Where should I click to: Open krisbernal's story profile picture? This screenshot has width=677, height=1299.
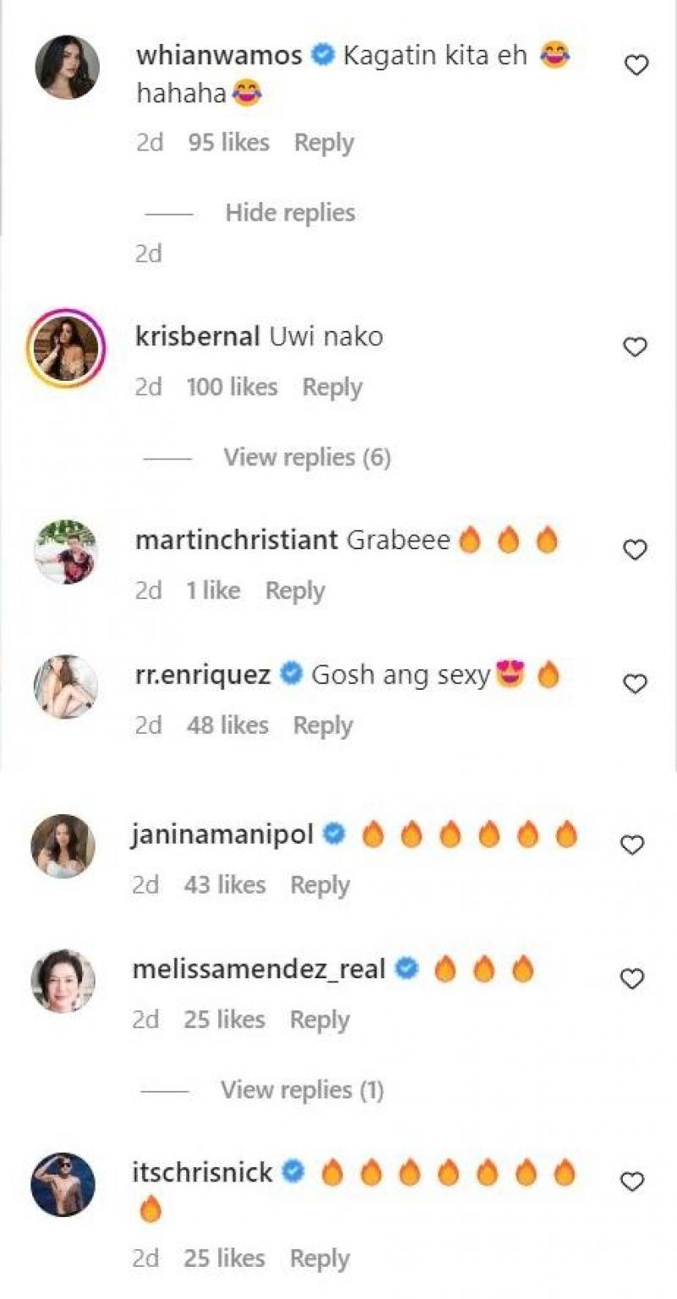66,348
